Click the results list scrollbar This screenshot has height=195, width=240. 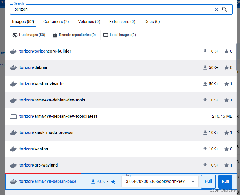(x=237, y=57)
